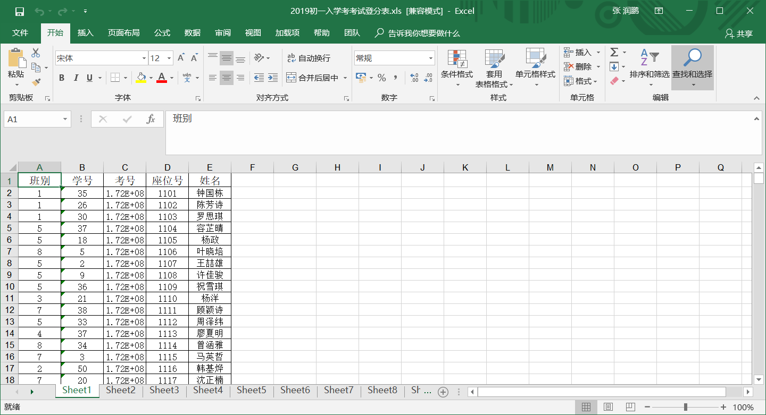Image resolution: width=766 pixels, height=415 pixels.
Task: Open Sort and Filter (排序和筛选)
Action: point(650,69)
